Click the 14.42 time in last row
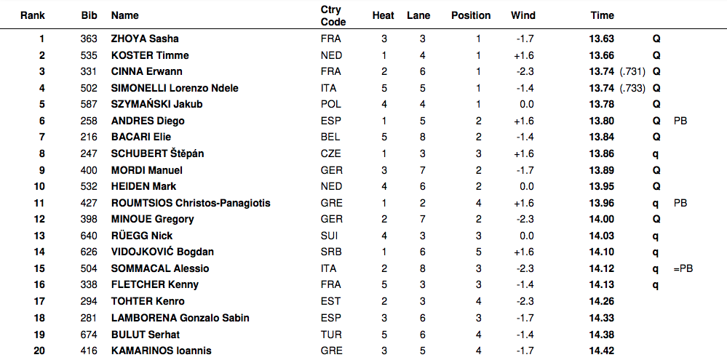Screen dimensions: 727x360 601,351
